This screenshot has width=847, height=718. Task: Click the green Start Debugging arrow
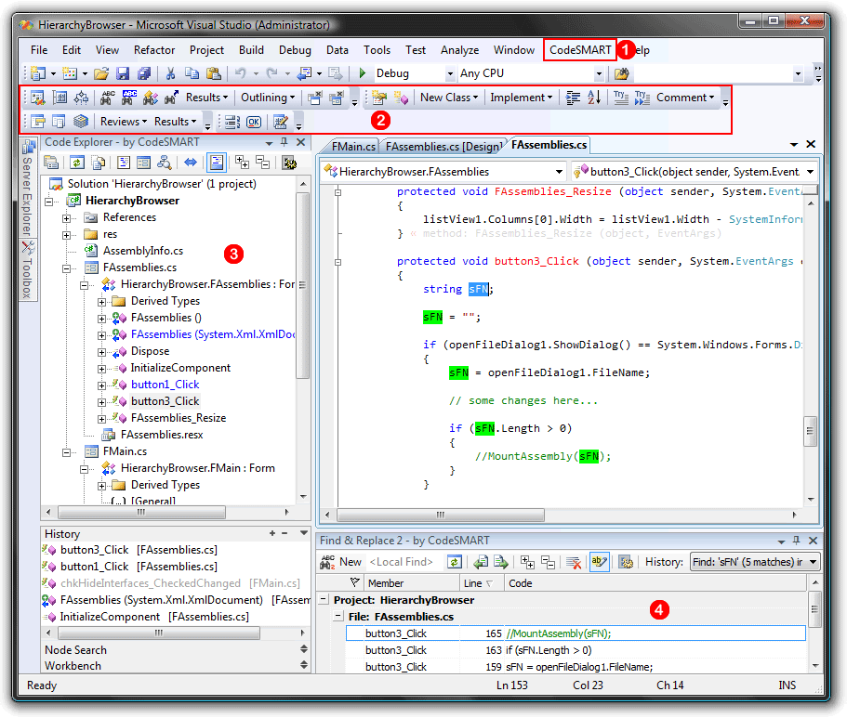(x=363, y=72)
